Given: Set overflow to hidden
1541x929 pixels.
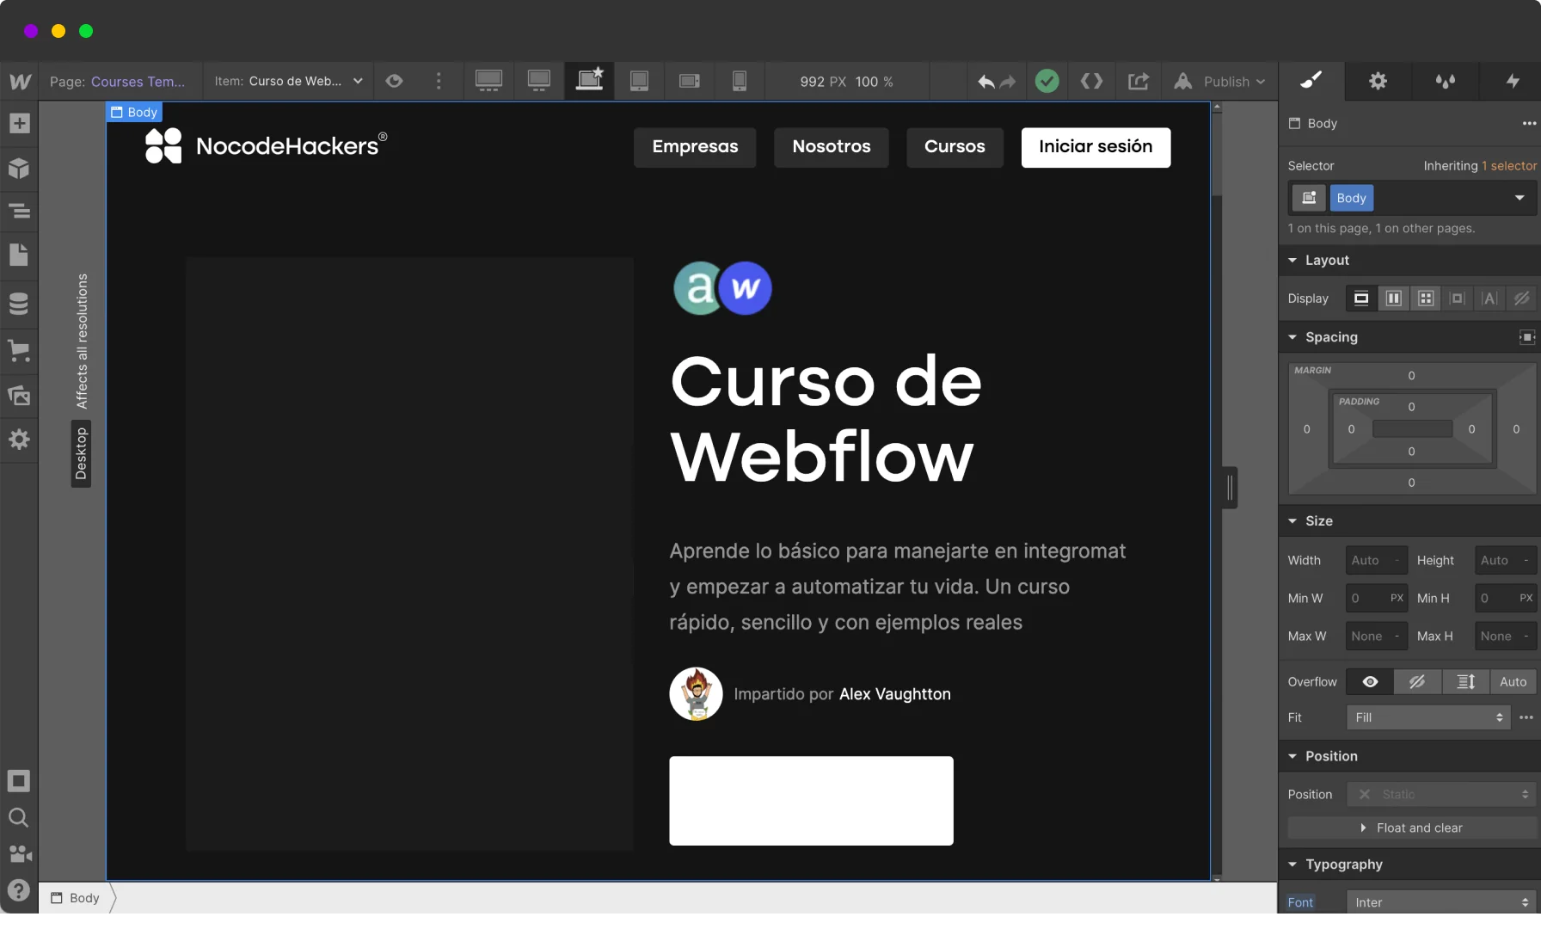Looking at the screenshot, I should coord(1416,681).
